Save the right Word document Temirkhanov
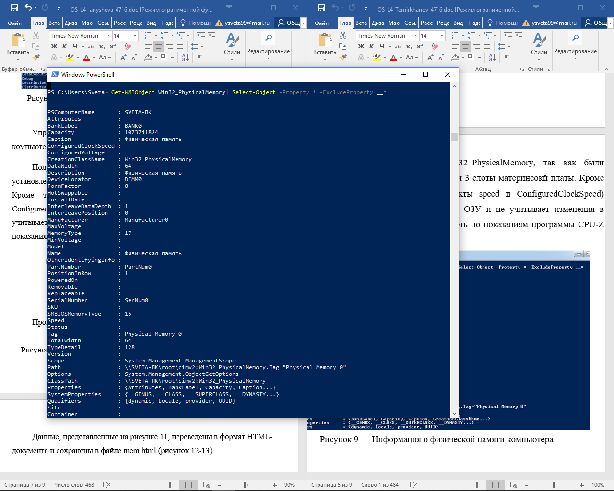Viewport: 614px width, 491px height. point(321,8)
